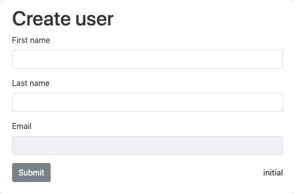
Task: Click the First name input field
Action: pos(148,59)
